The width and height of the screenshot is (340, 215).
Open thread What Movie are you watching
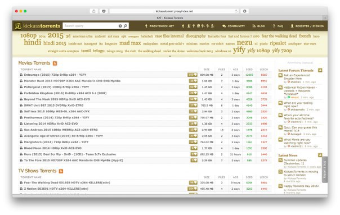coord(297,141)
